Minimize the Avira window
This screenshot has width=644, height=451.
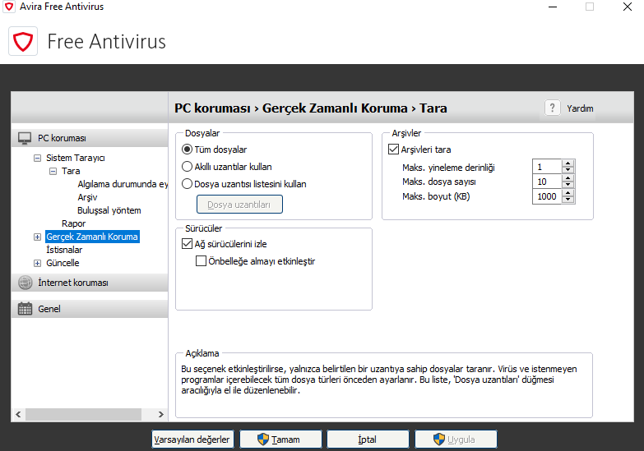pos(553,7)
